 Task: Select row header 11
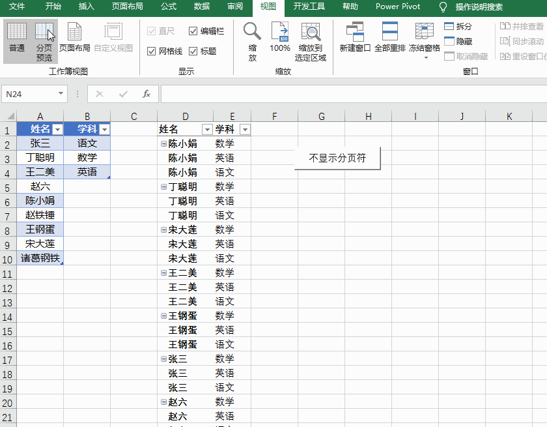point(8,274)
